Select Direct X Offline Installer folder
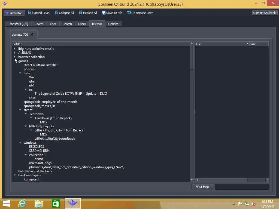Screen dimensions: 279x209 pos(41,65)
